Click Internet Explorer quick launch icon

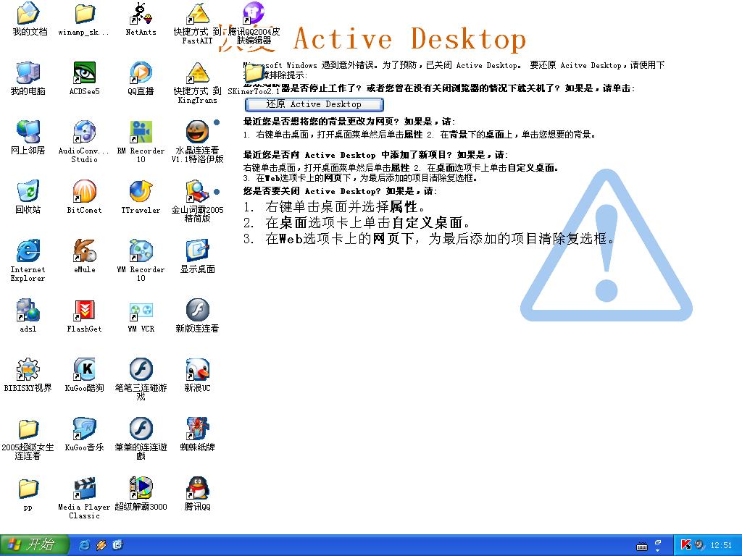pyautogui.click(x=86, y=545)
